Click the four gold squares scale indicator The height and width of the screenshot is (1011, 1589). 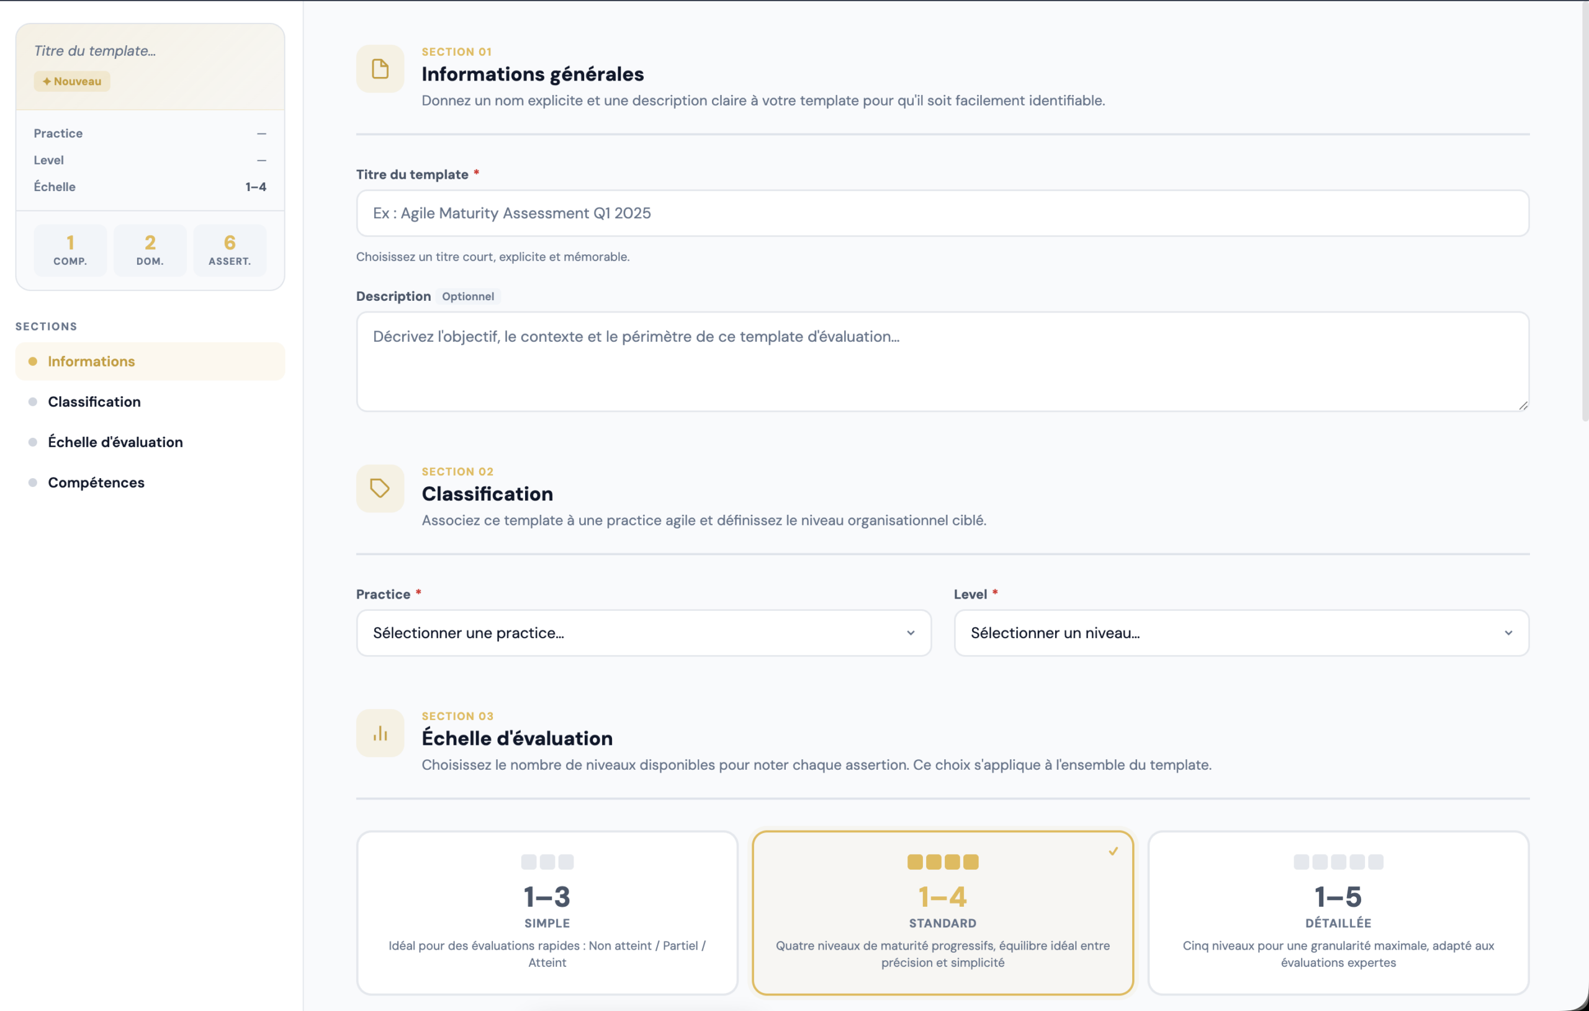[x=942, y=862]
